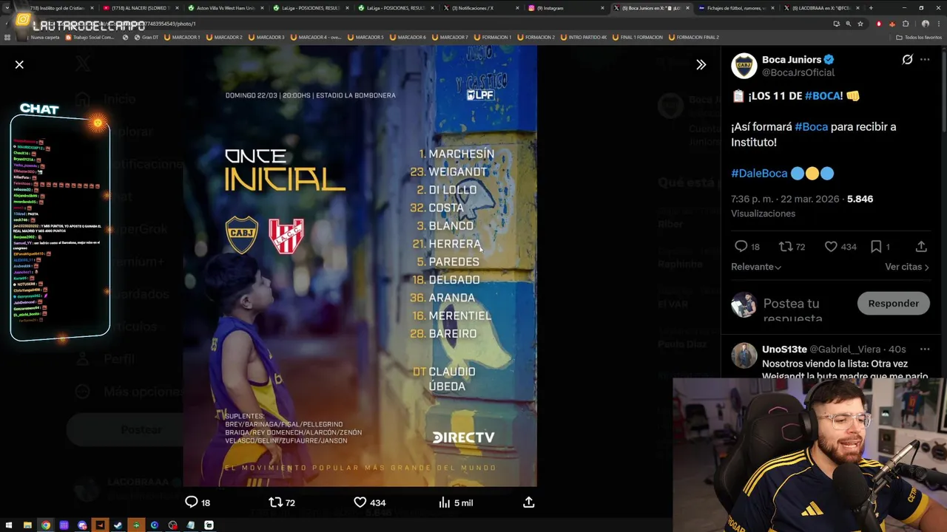Close the Boca Juniors en X tab

click(687, 8)
